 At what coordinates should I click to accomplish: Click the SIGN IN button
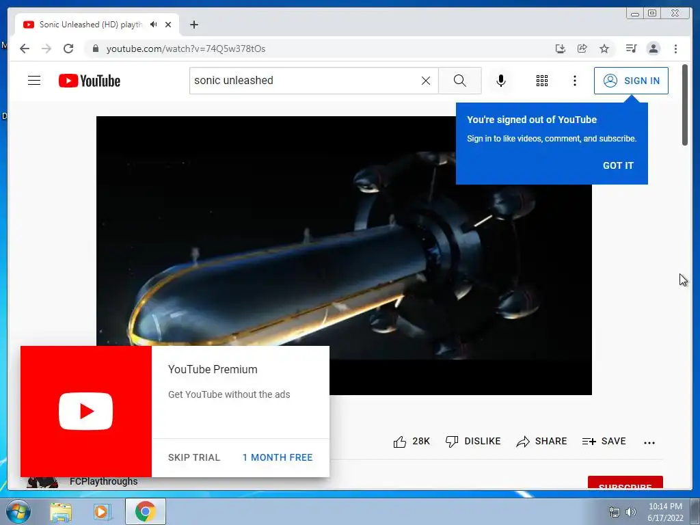(631, 81)
